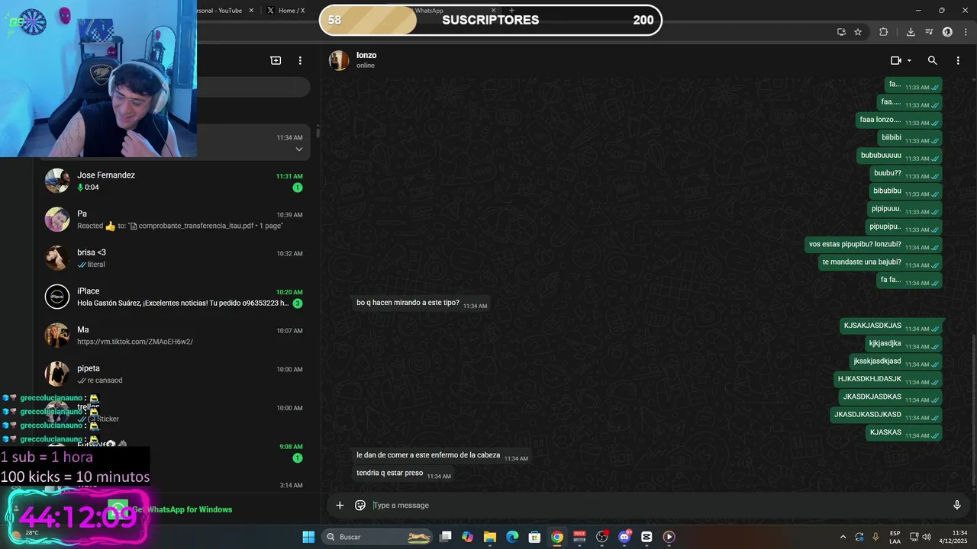Search within the lonzo chat
Image resolution: width=977 pixels, height=549 pixels.
point(932,60)
